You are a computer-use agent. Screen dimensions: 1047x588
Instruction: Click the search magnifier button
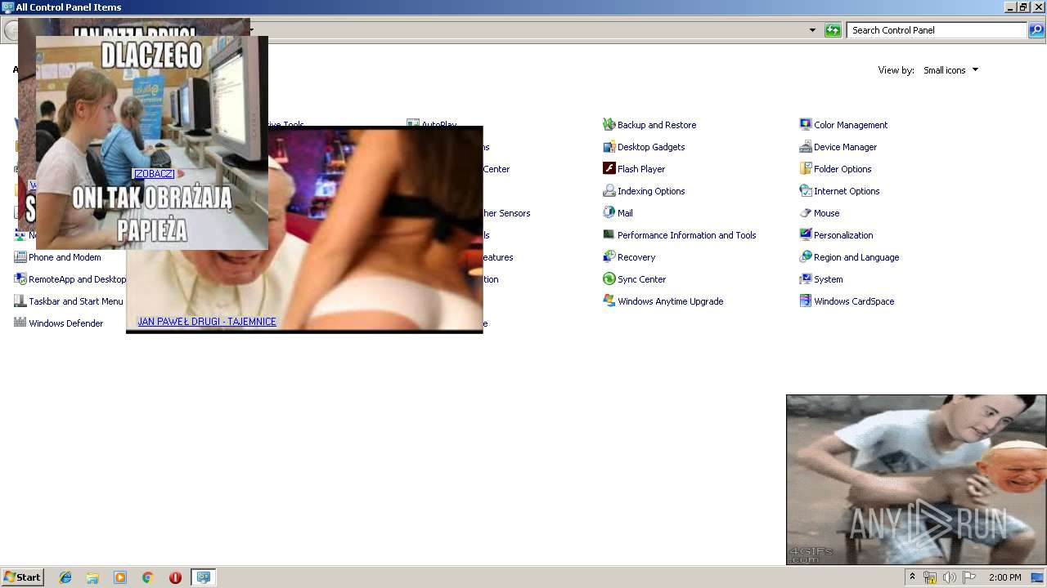tap(1036, 30)
